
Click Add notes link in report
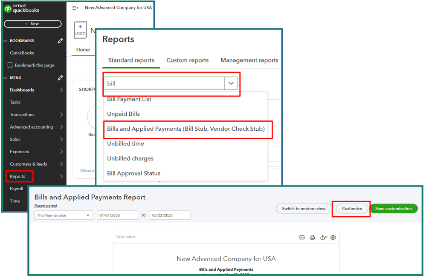(126, 237)
